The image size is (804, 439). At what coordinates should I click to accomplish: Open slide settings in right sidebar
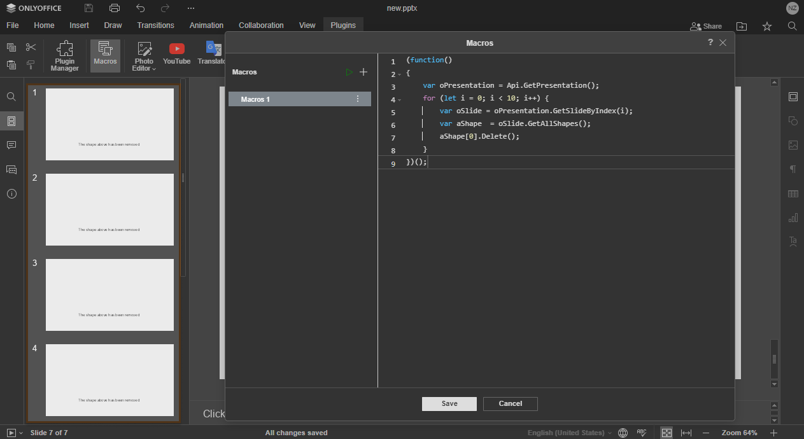(x=793, y=97)
